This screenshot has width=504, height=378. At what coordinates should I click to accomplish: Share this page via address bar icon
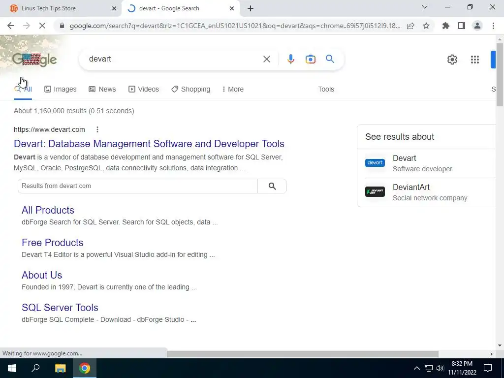tap(410, 26)
